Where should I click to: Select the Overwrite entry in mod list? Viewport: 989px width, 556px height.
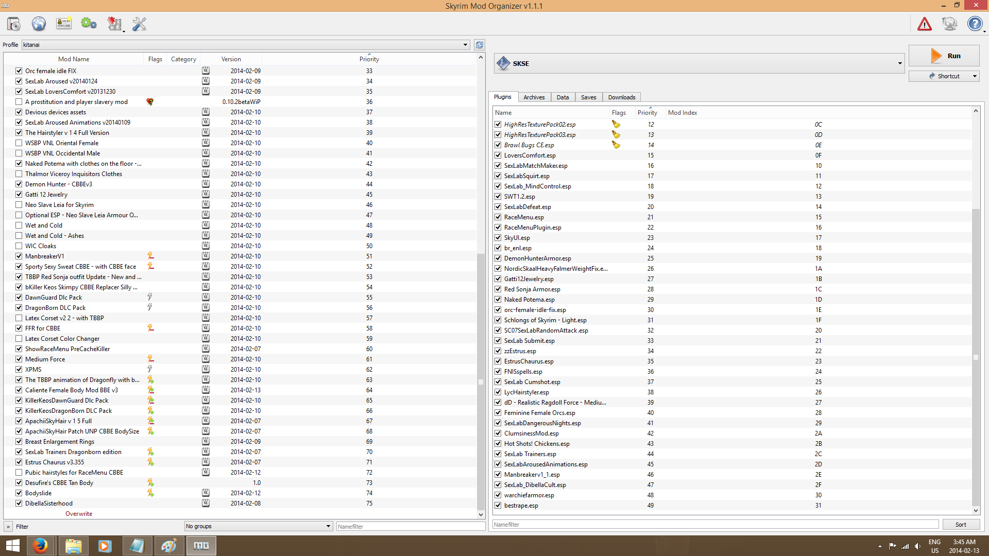coord(79,514)
